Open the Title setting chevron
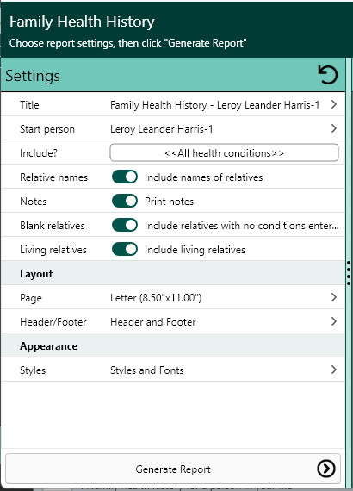 tap(334, 104)
